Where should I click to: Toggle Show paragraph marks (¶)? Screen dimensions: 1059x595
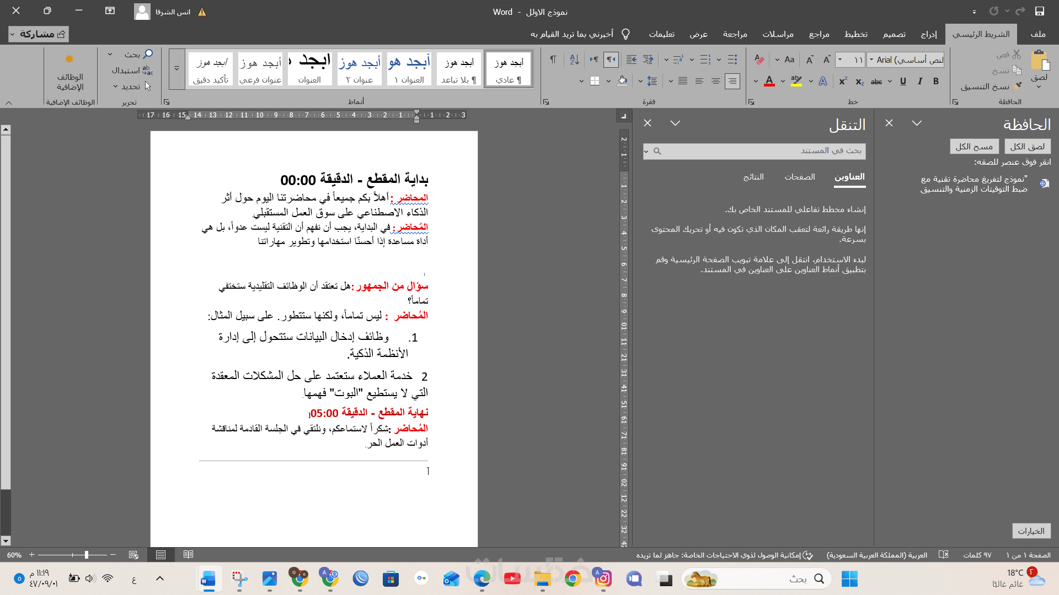click(x=553, y=59)
